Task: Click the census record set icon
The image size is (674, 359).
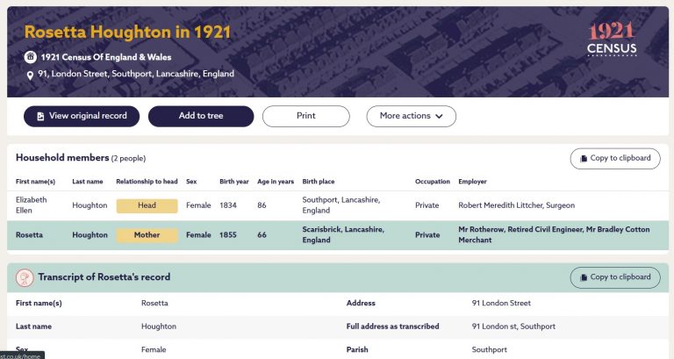Action: [31, 57]
